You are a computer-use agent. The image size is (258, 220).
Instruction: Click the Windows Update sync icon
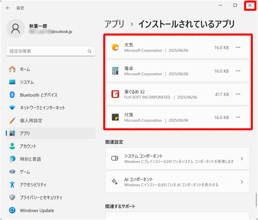point(12,210)
